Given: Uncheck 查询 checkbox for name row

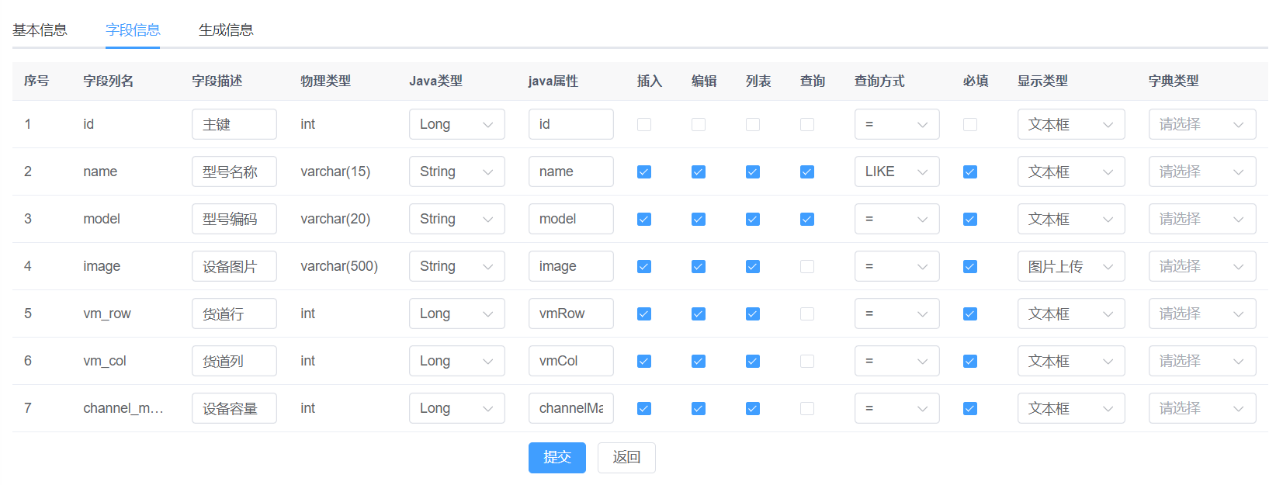Looking at the screenshot, I should tap(807, 172).
